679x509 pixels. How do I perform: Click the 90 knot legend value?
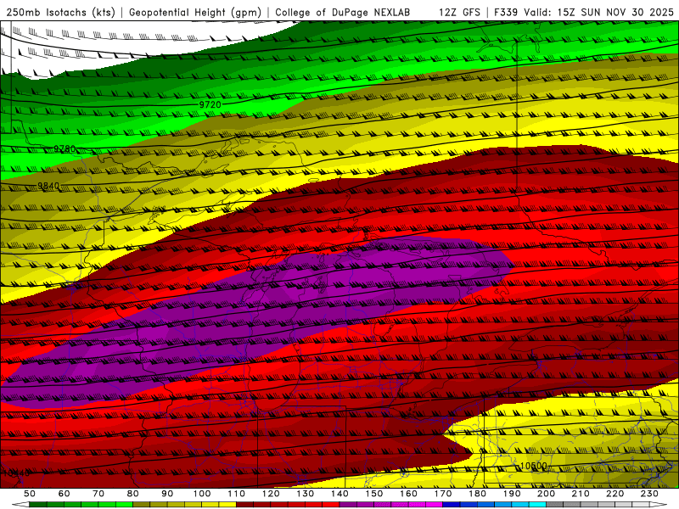pos(167,494)
